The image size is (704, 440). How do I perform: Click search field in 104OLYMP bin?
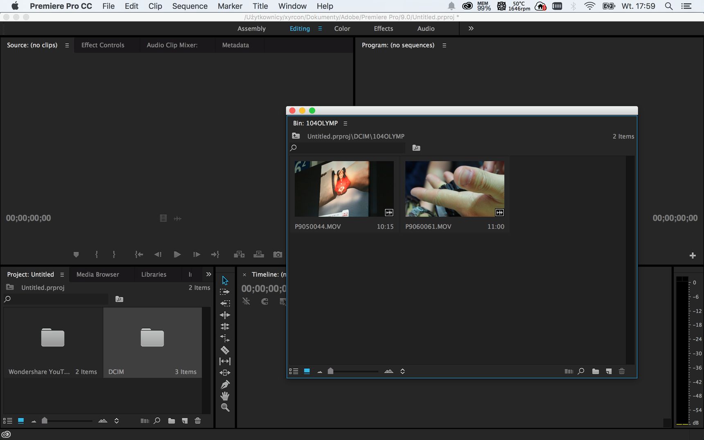click(347, 148)
